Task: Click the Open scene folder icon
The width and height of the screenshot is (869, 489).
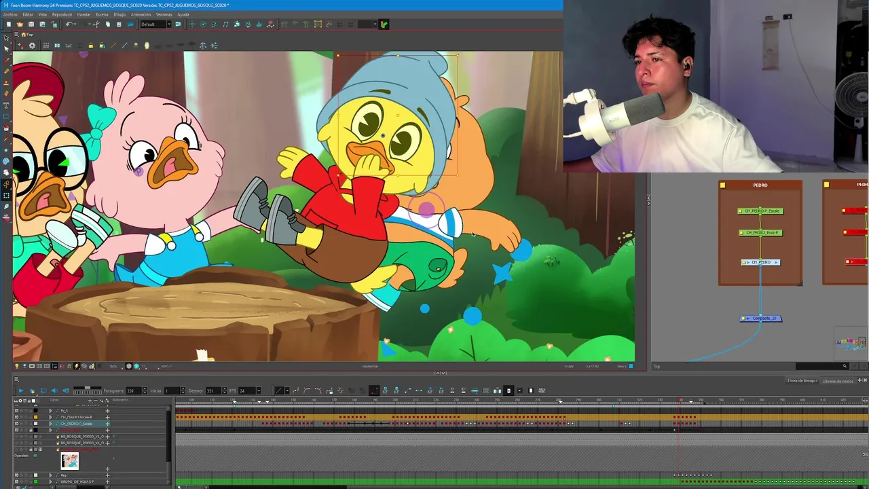Action: click(20, 24)
